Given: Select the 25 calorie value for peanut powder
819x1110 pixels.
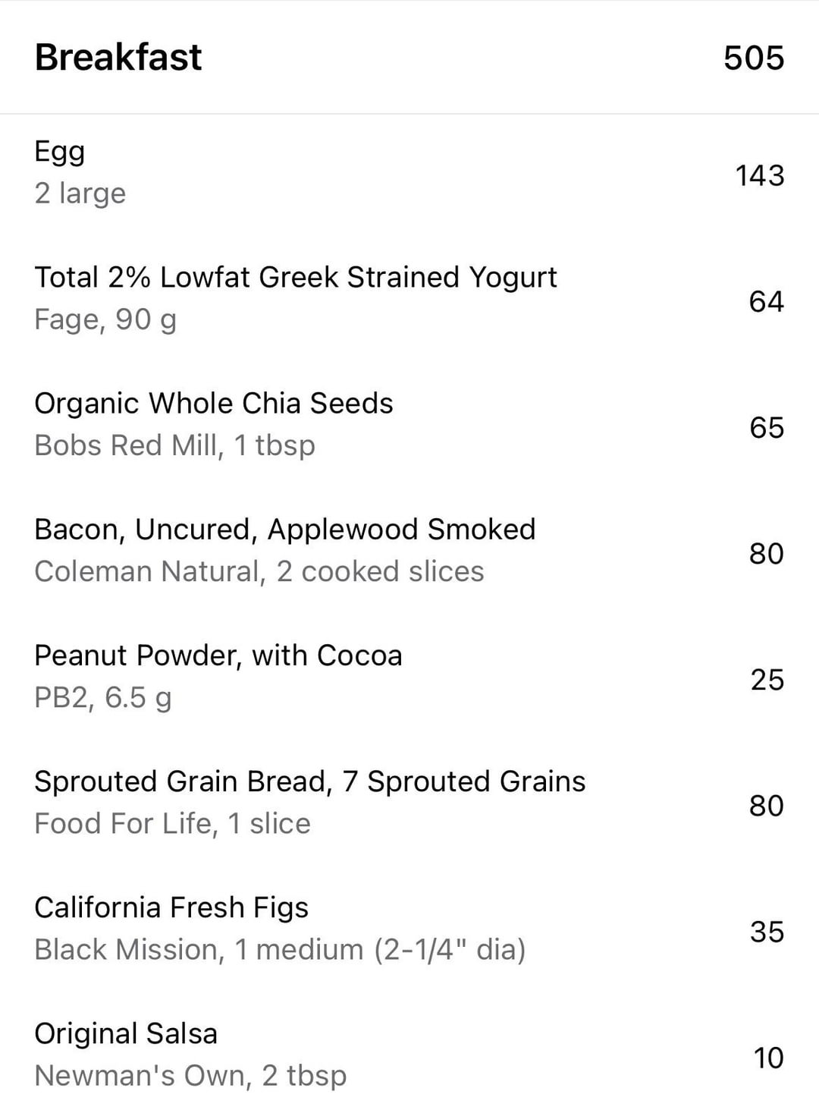Looking at the screenshot, I should pos(767,679).
